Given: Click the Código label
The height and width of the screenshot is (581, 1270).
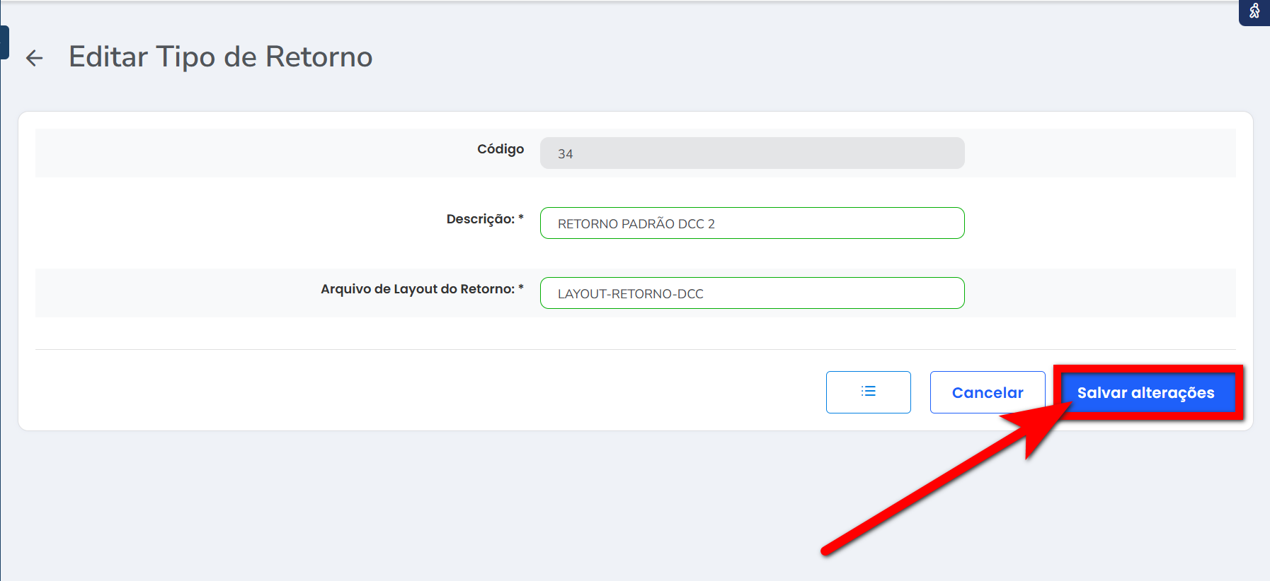Looking at the screenshot, I should pyautogui.click(x=500, y=149).
